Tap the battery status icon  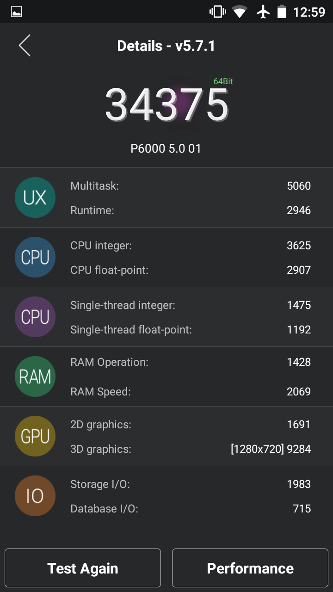click(x=282, y=12)
